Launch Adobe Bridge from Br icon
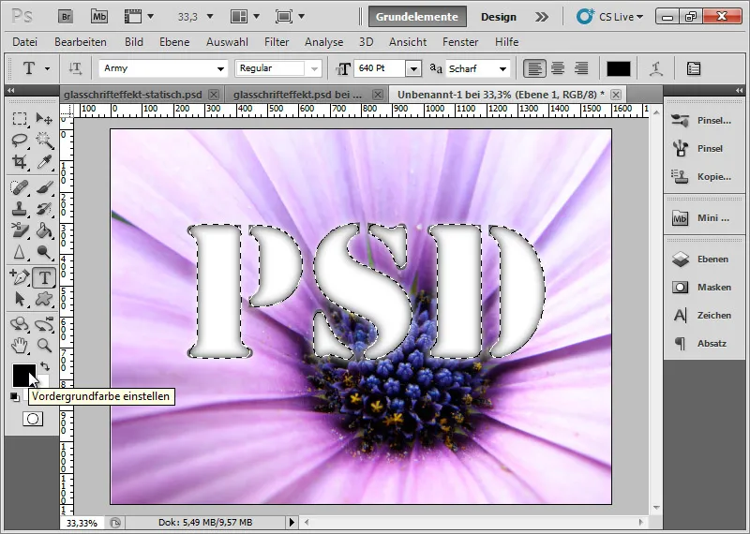Viewport: 750px width, 534px height. [x=66, y=17]
